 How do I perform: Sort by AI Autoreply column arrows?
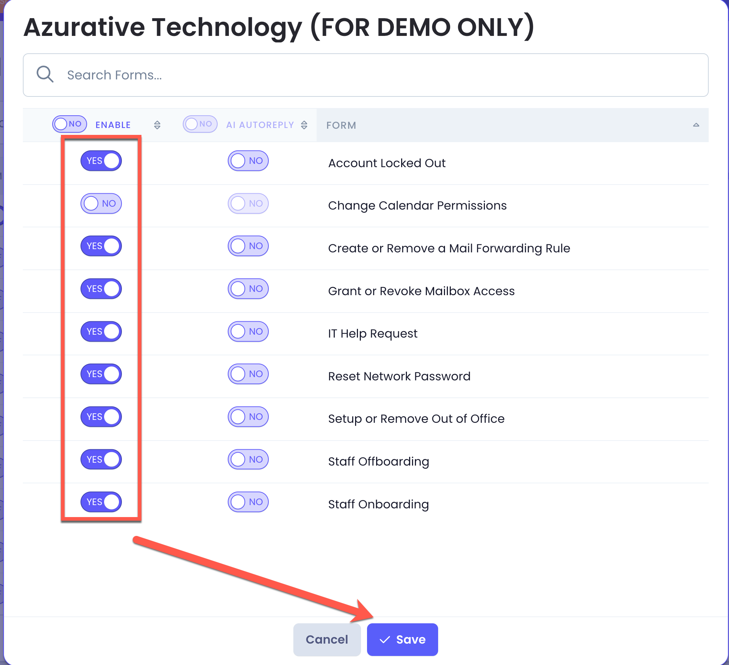pyautogui.click(x=304, y=125)
